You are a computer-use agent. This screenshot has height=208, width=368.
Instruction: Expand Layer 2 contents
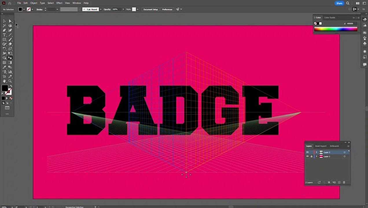click(x=317, y=152)
